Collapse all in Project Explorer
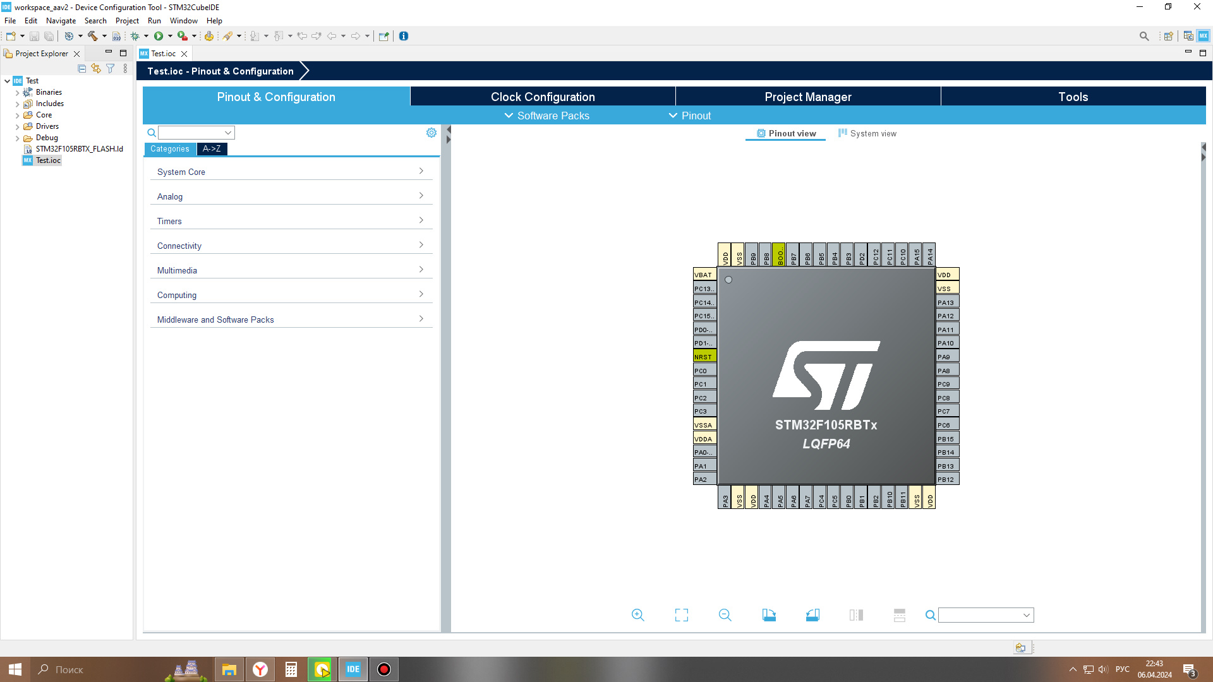1213x682 pixels. 82,68
